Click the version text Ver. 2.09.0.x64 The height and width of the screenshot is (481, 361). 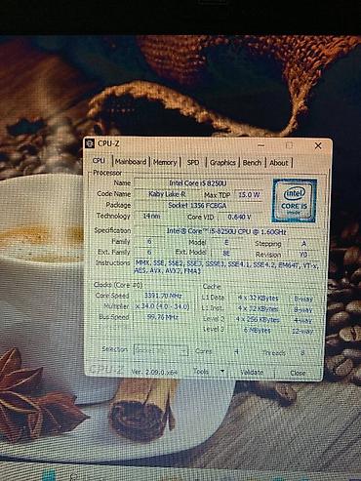[x=154, y=372]
